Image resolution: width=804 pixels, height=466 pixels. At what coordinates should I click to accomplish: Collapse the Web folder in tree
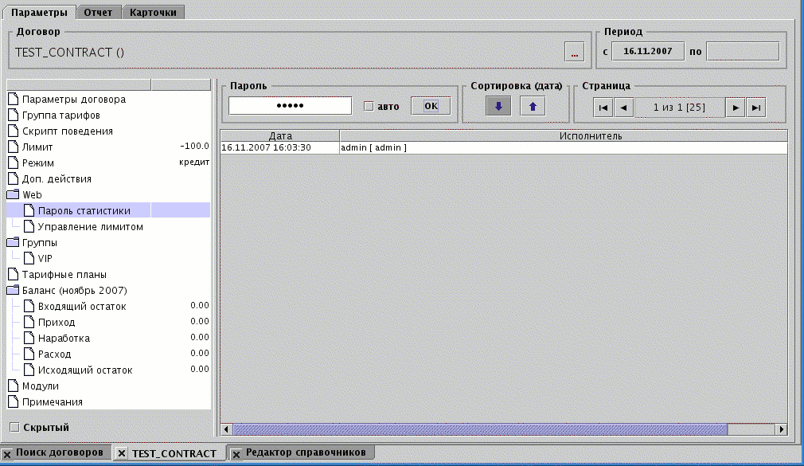13,194
